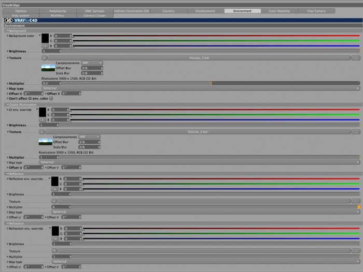363x272 pixels.
Task: Open GI env. override color mode arrow
Action: click(x=37, y=109)
